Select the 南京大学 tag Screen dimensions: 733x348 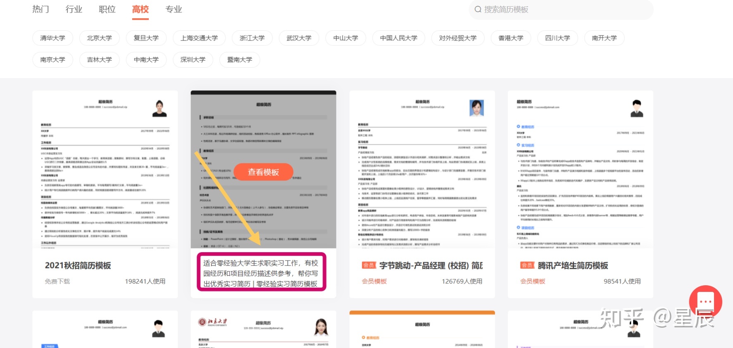click(x=52, y=59)
